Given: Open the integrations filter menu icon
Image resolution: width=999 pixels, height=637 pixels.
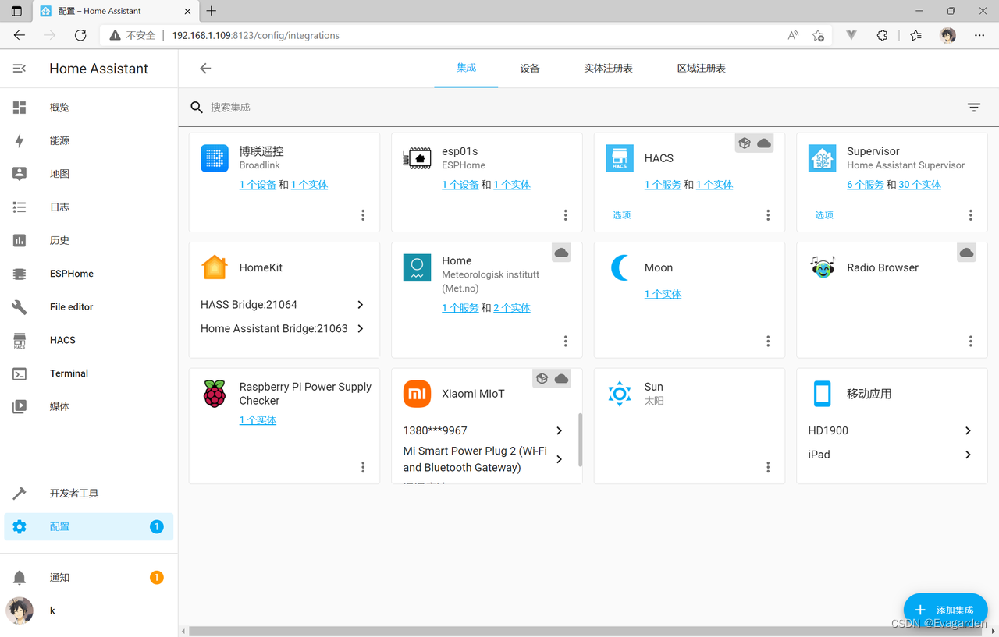Looking at the screenshot, I should (974, 108).
